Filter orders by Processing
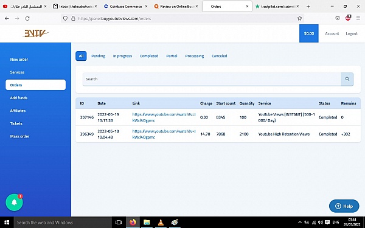 click(x=195, y=56)
